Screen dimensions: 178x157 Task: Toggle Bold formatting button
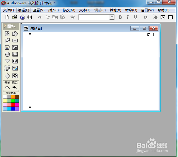[120, 17]
